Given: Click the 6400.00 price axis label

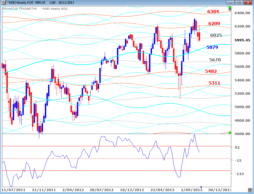Looking at the screenshot, I should tap(242, 13).
